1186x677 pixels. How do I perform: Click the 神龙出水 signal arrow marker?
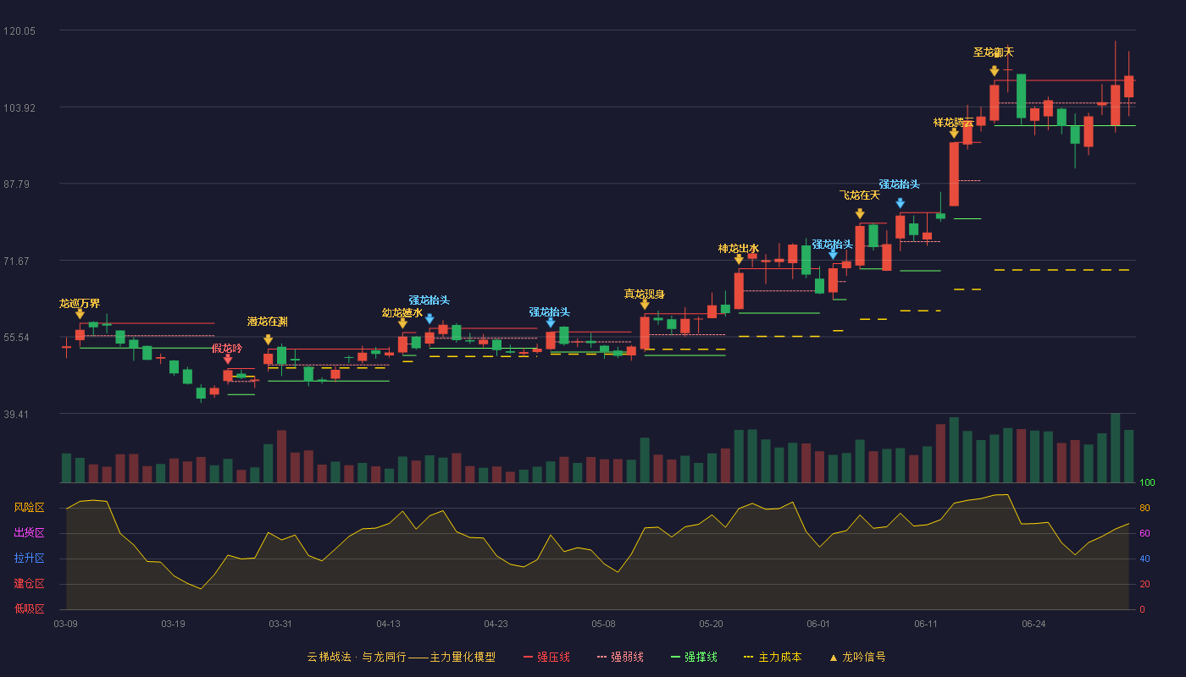[x=739, y=260]
